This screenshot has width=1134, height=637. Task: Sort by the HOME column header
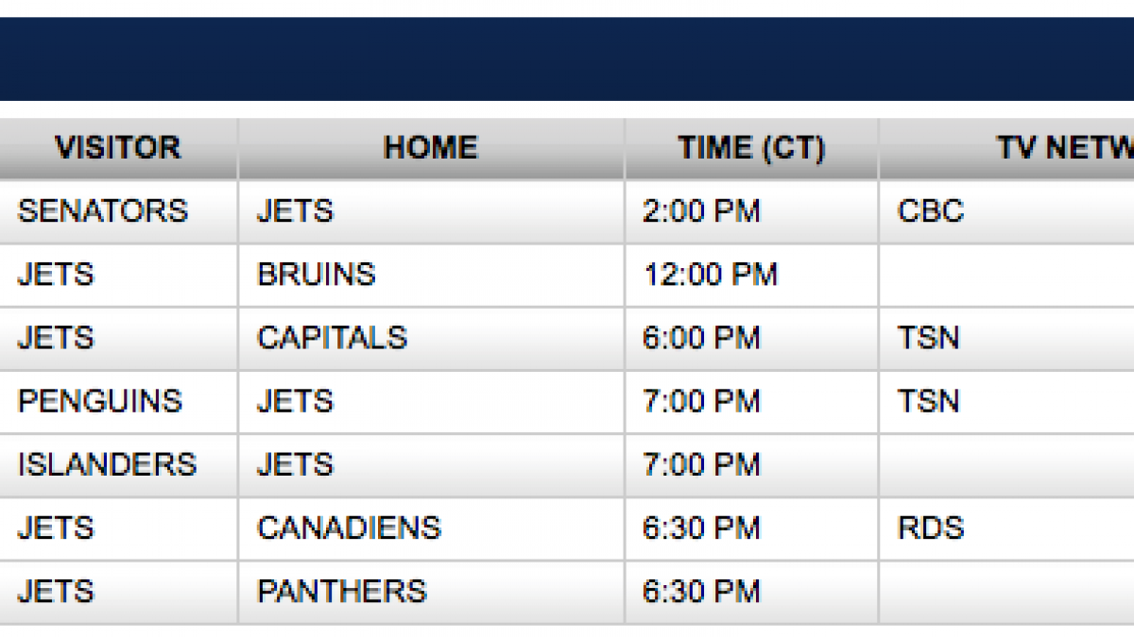430,148
